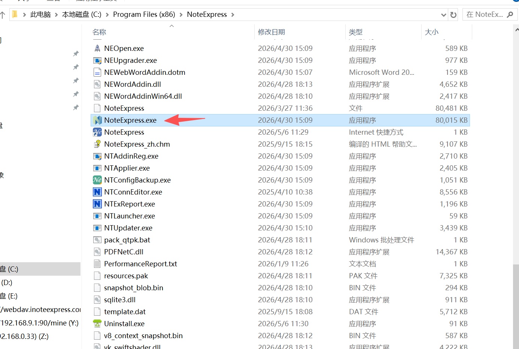Click the NoteExpress.exe application icon

[97, 120]
